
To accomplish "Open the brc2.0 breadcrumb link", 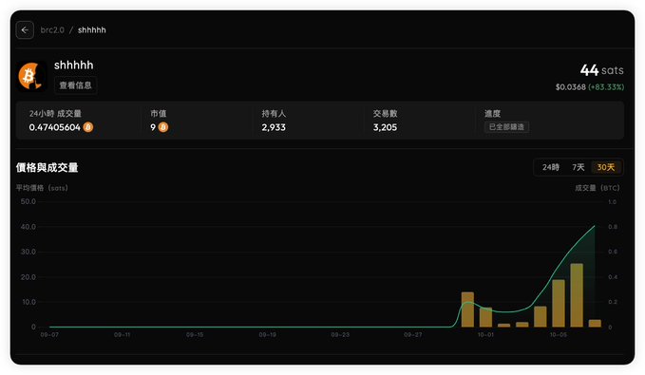I will coord(52,30).
